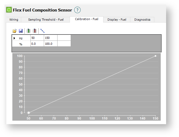179x137 pixels.
Task: Delete column using red table icon
Action: coord(35,31)
